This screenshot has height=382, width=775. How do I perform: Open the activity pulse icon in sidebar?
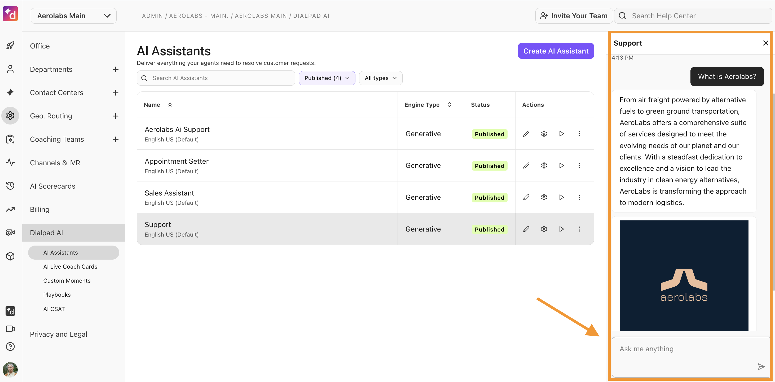[x=10, y=162]
